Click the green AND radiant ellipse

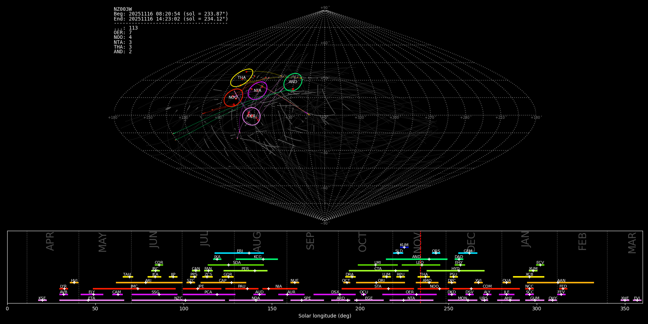tap(293, 82)
